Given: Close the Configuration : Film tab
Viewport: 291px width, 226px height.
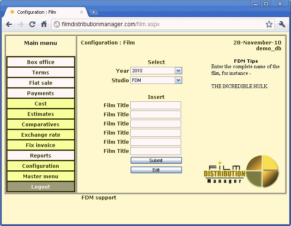Looking at the screenshot, I should 82,12.
